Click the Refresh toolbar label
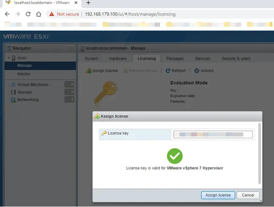 [179, 71]
